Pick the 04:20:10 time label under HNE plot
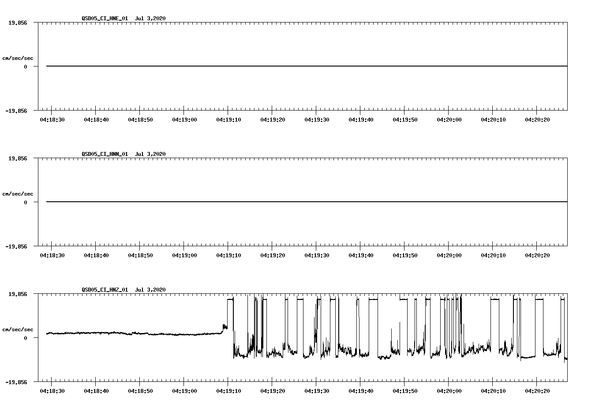599x407 pixels. [x=493, y=120]
